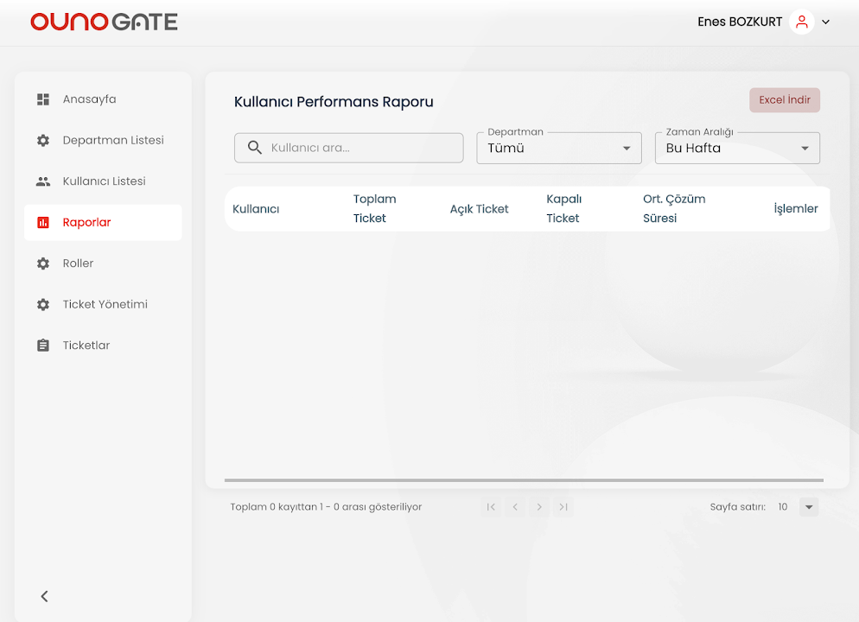This screenshot has width=859, height=622.
Task: Go to Ticketlar menu item
Action: [x=86, y=346]
